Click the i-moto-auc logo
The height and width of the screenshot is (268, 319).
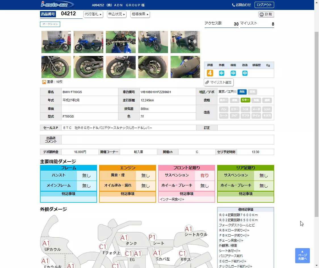click(x=57, y=4)
